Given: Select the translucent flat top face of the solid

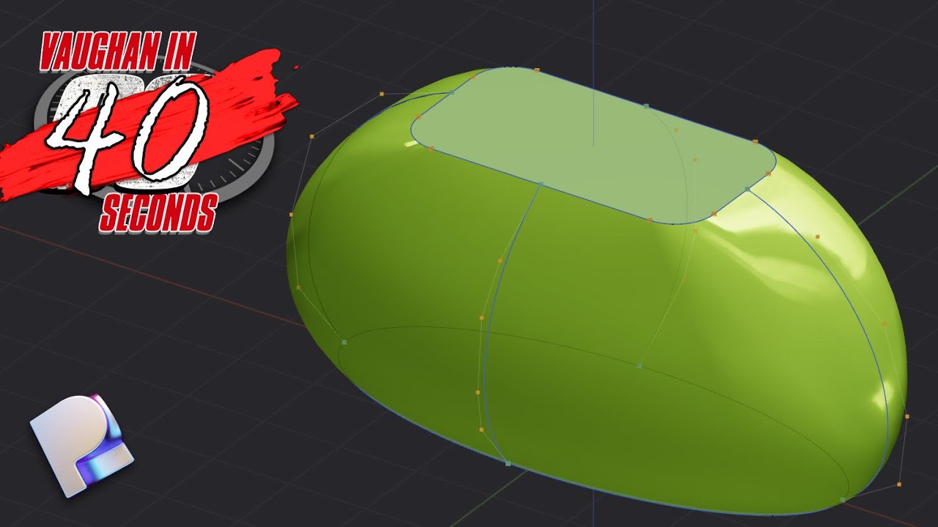Looking at the screenshot, I should [x=594, y=145].
